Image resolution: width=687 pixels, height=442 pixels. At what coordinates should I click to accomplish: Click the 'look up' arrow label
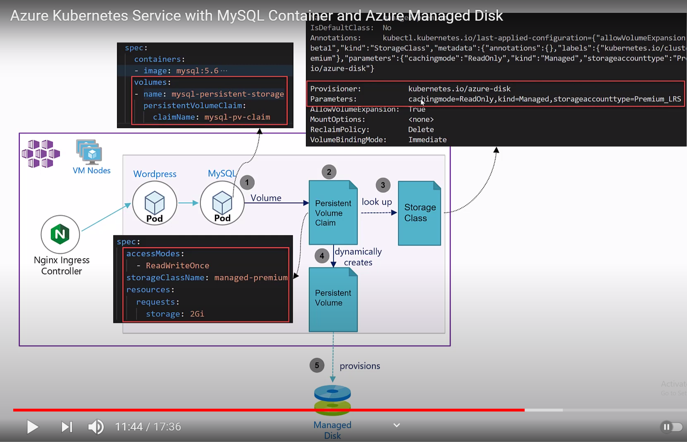[x=377, y=202]
